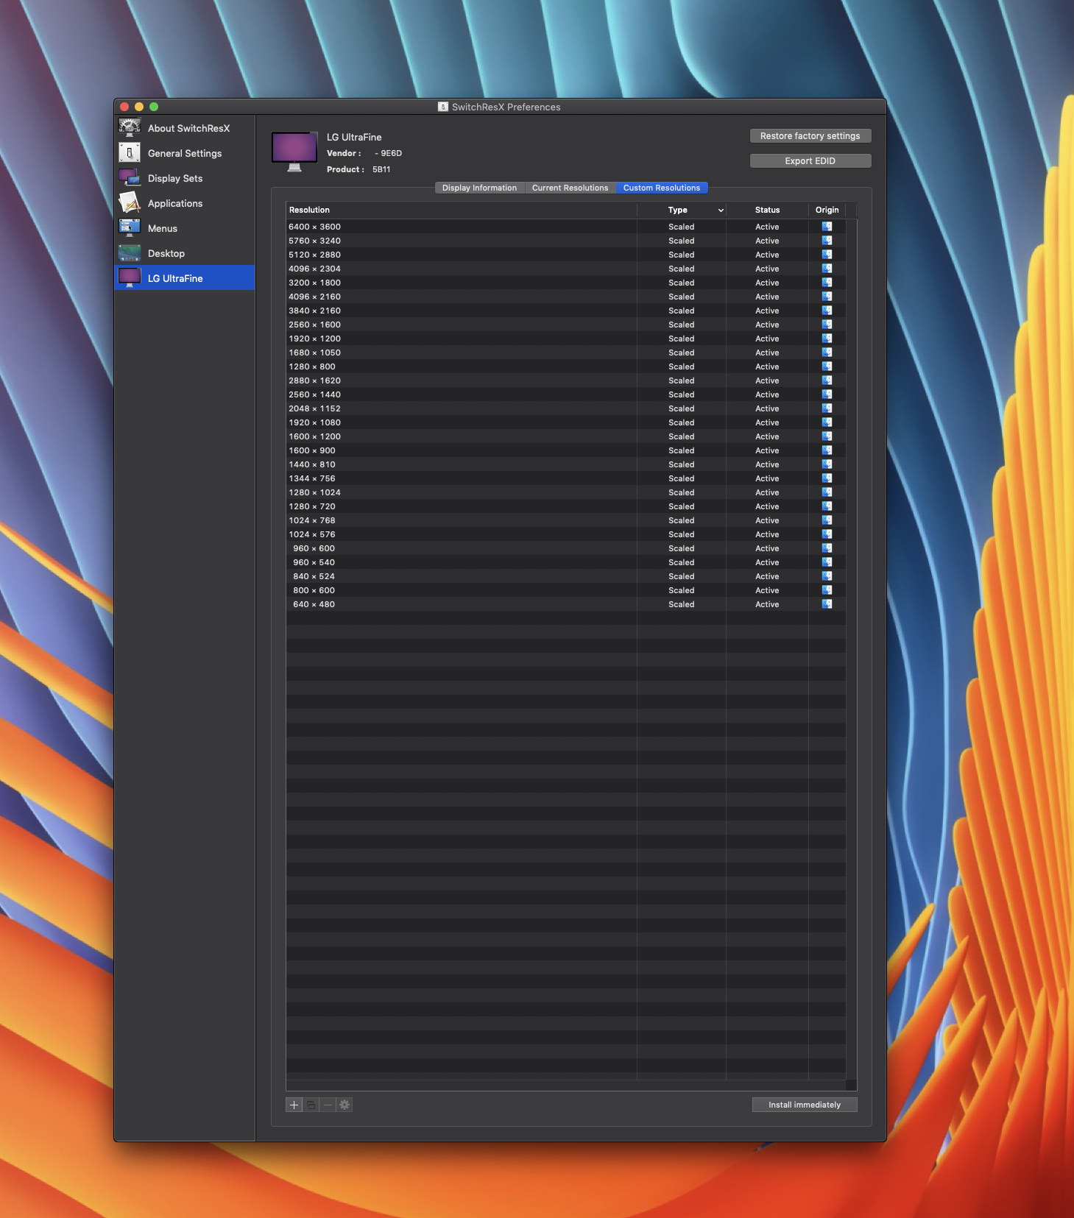This screenshot has height=1218, width=1074.
Task: Add a new custom resolution
Action: click(294, 1105)
